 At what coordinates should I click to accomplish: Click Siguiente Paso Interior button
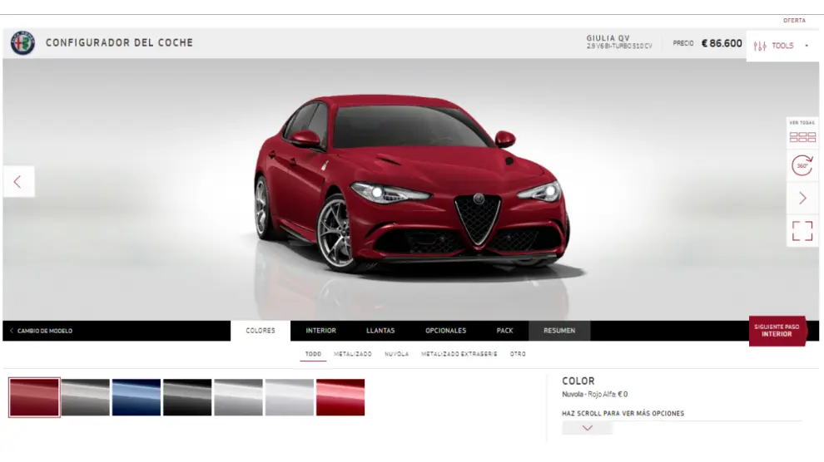click(x=777, y=331)
